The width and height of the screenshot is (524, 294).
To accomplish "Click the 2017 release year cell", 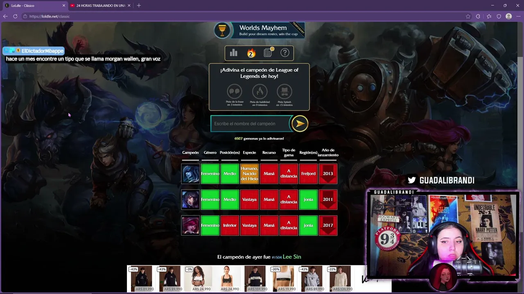I will 328,225.
